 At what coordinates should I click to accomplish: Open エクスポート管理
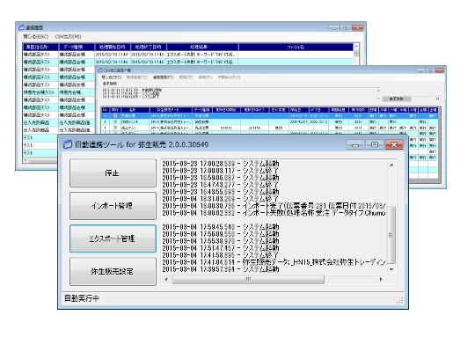[113, 238]
